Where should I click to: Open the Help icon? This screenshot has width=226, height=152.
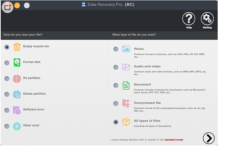[188, 19]
